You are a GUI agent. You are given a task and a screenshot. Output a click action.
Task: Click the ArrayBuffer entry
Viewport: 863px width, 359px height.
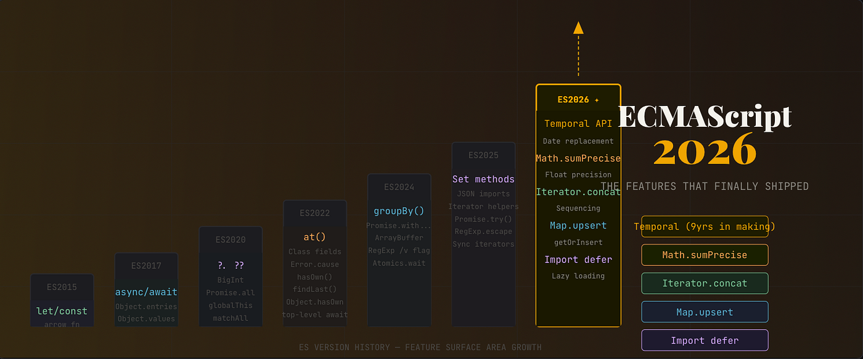pos(399,238)
